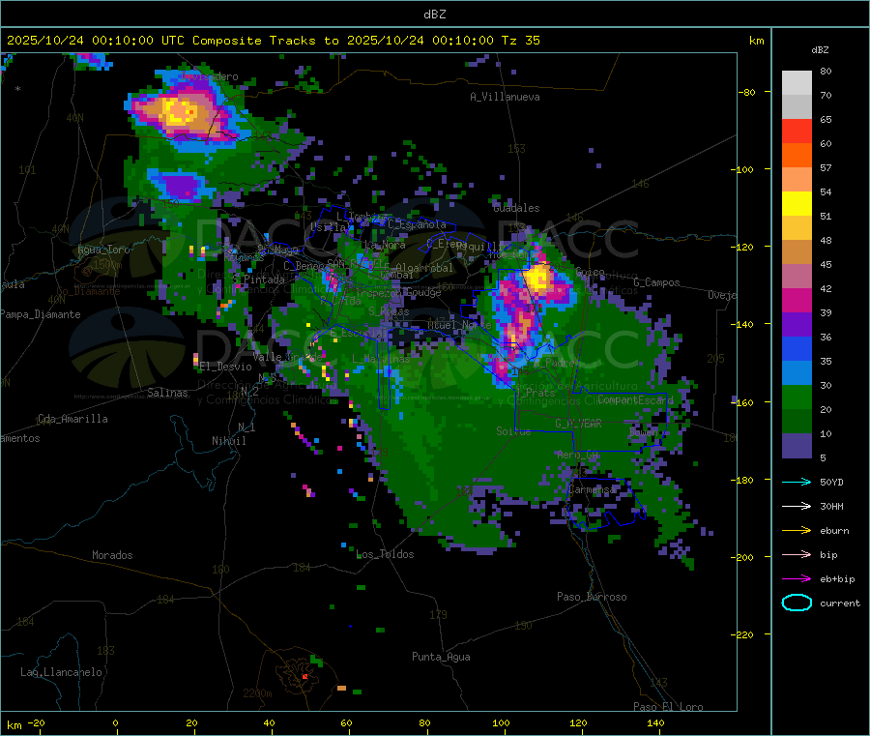
Task: Click the 'Lag.Llancanelo' label
Action: coord(61,672)
